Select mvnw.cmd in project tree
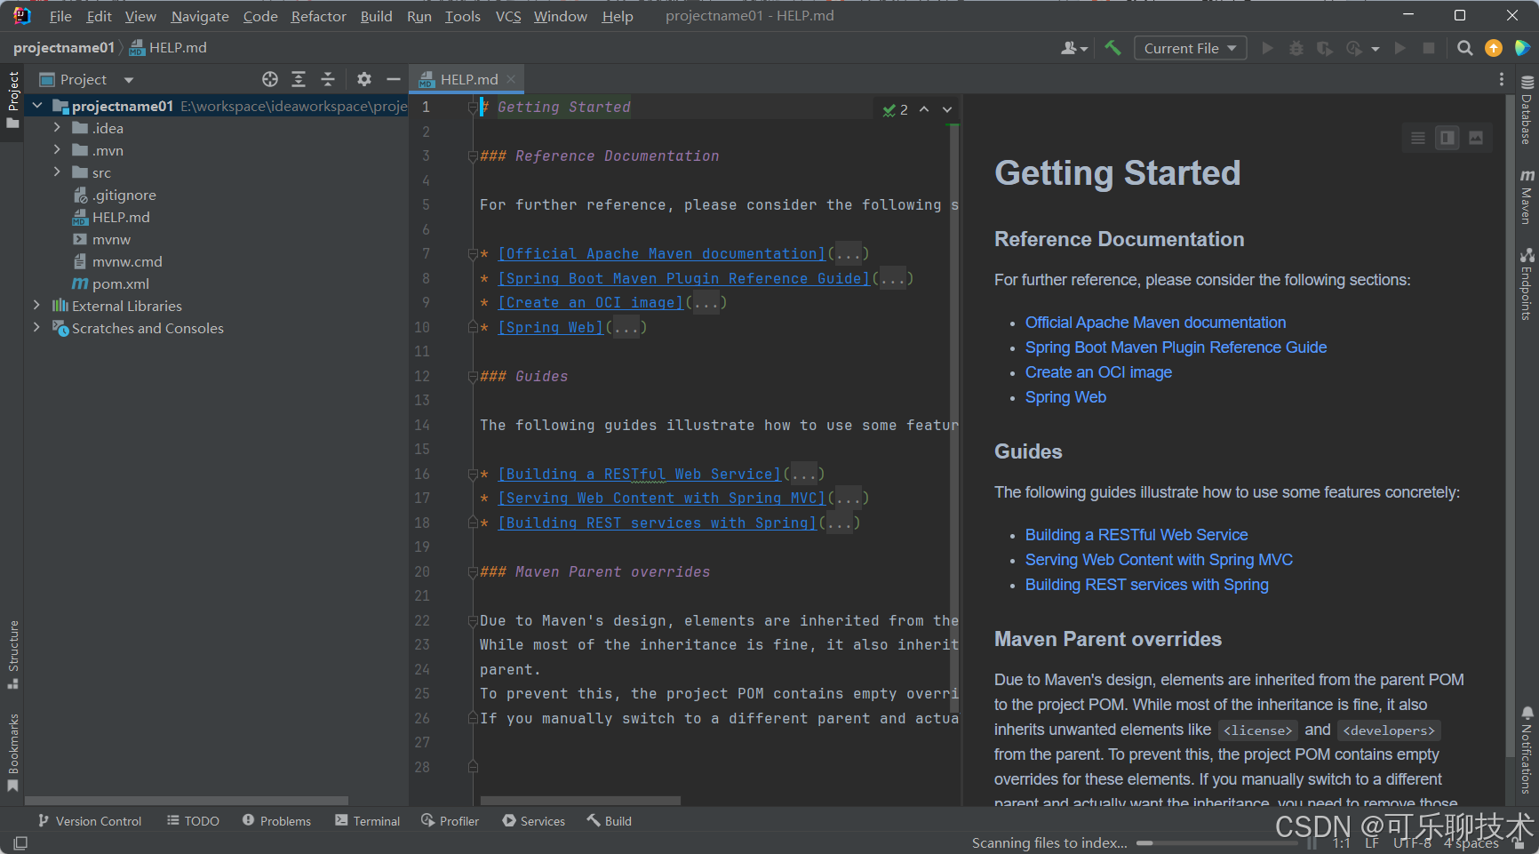The width and height of the screenshot is (1539, 854). (x=127, y=261)
